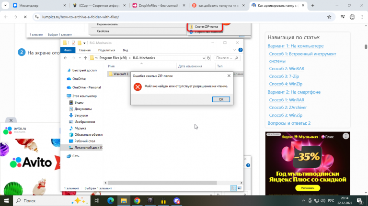Expand the Explorer ribbon chevron
The width and height of the screenshot is (368, 206).
tap(234, 50)
